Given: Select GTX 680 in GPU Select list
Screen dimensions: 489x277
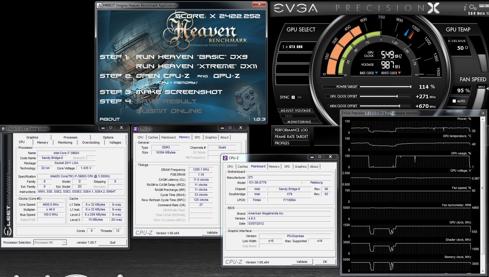Looking at the screenshot, I should click(x=296, y=47).
